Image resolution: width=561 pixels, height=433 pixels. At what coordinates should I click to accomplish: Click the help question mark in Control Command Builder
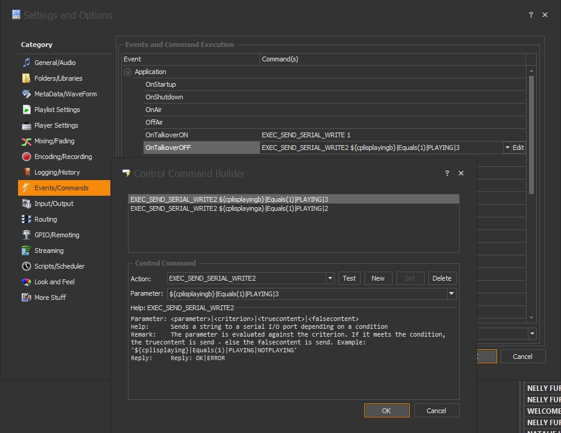(x=447, y=173)
